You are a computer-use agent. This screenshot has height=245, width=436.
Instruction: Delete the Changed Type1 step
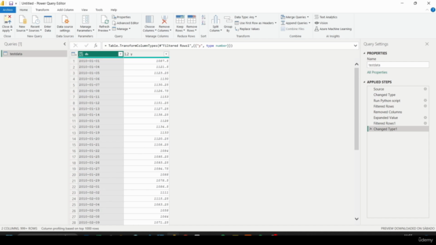(371, 129)
